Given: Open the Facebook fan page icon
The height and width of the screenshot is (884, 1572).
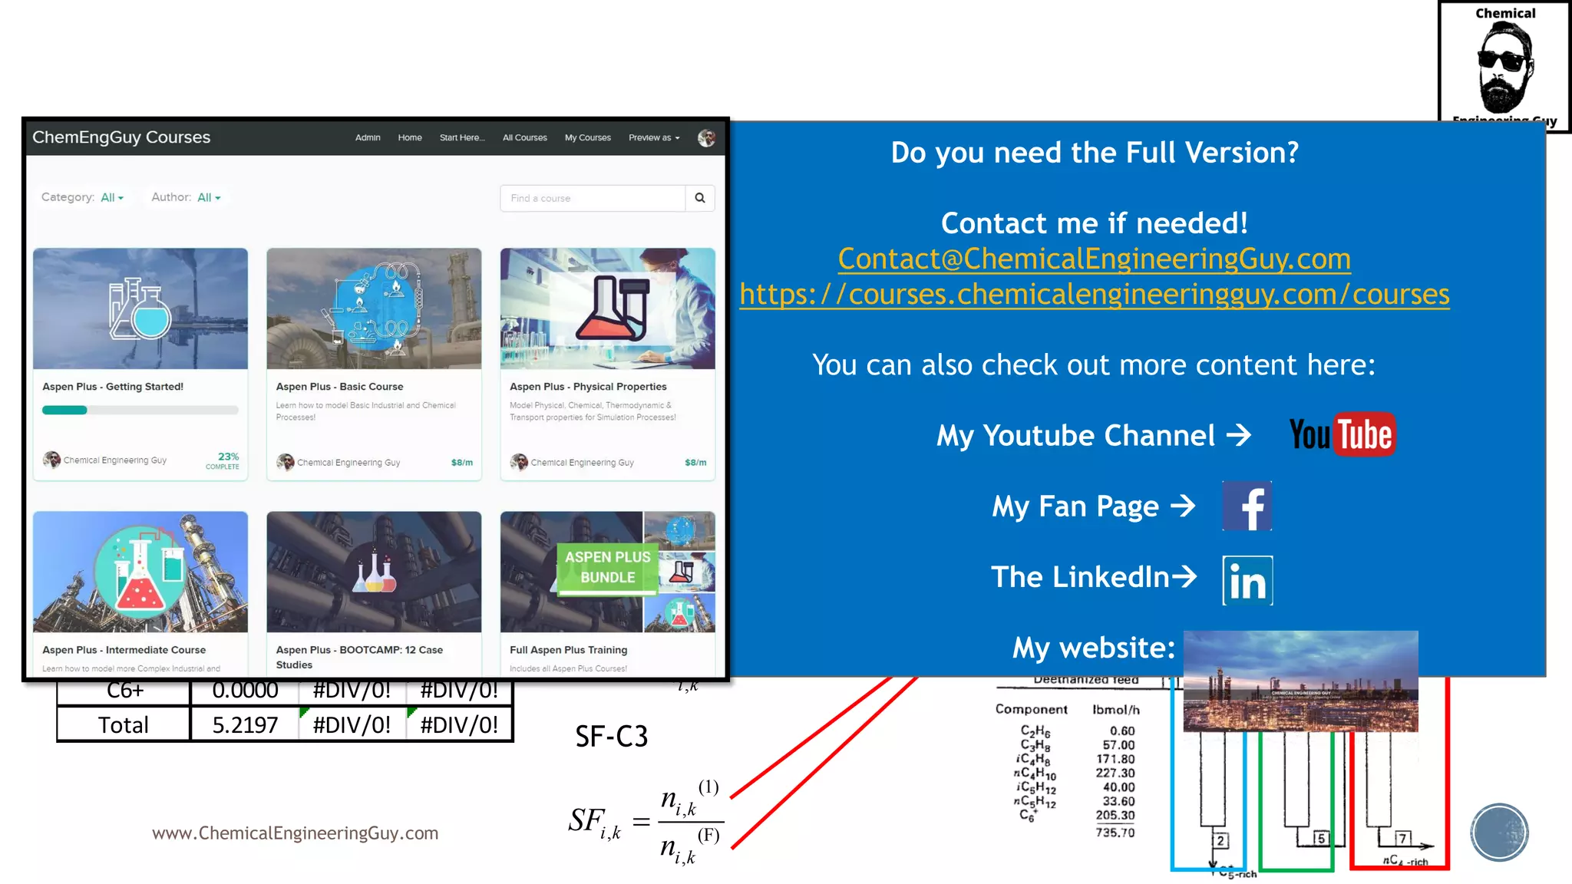Looking at the screenshot, I should tap(1247, 506).
